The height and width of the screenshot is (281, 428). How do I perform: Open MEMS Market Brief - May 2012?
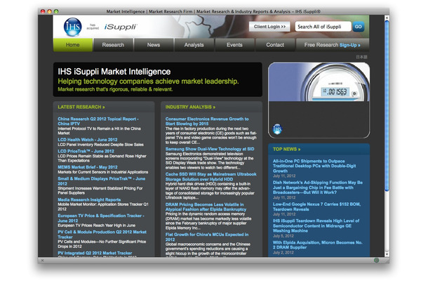click(87, 167)
